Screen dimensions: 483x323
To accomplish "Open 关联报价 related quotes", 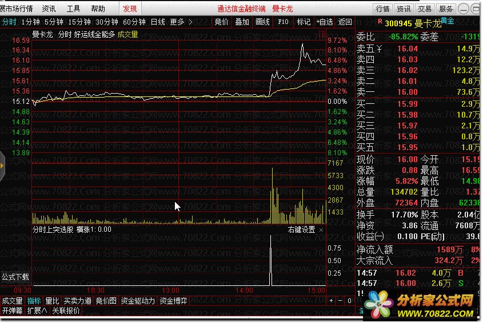I will 66,310.
